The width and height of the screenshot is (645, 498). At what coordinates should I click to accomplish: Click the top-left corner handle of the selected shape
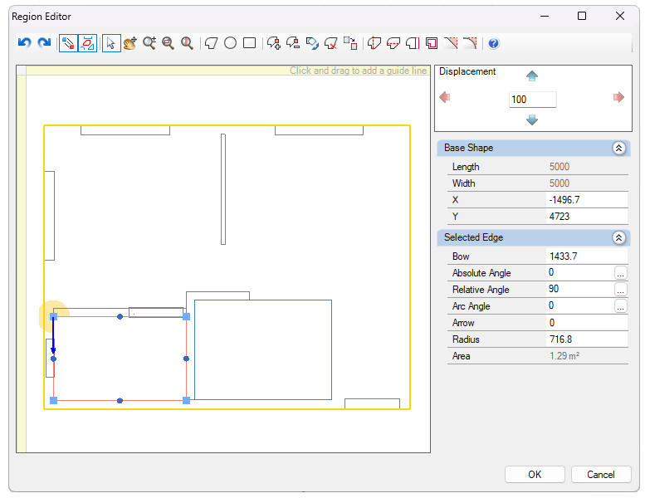pyautogui.click(x=53, y=317)
